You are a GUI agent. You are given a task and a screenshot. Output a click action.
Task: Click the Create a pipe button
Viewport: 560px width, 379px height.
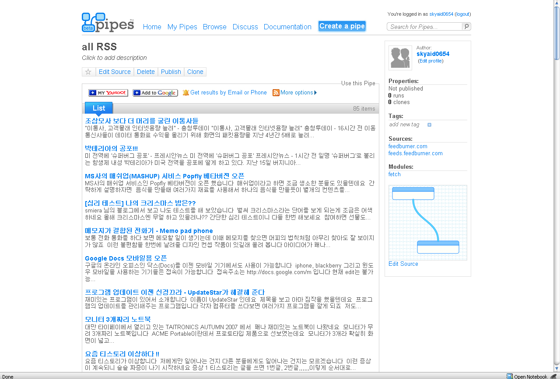click(x=342, y=26)
